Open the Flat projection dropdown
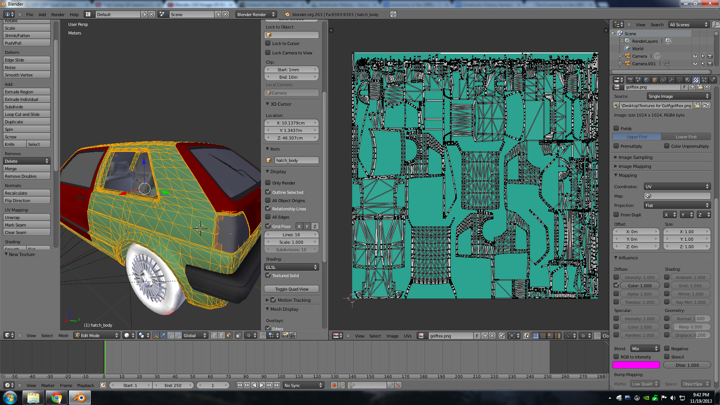 pos(677,205)
